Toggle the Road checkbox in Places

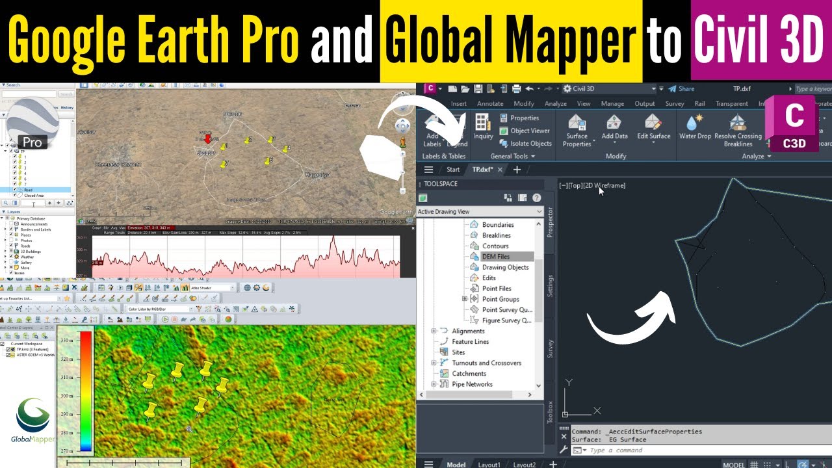coord(14,190)
